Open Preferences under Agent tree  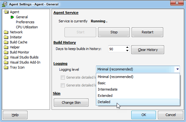pyautogui.click(x=25, y=22)
